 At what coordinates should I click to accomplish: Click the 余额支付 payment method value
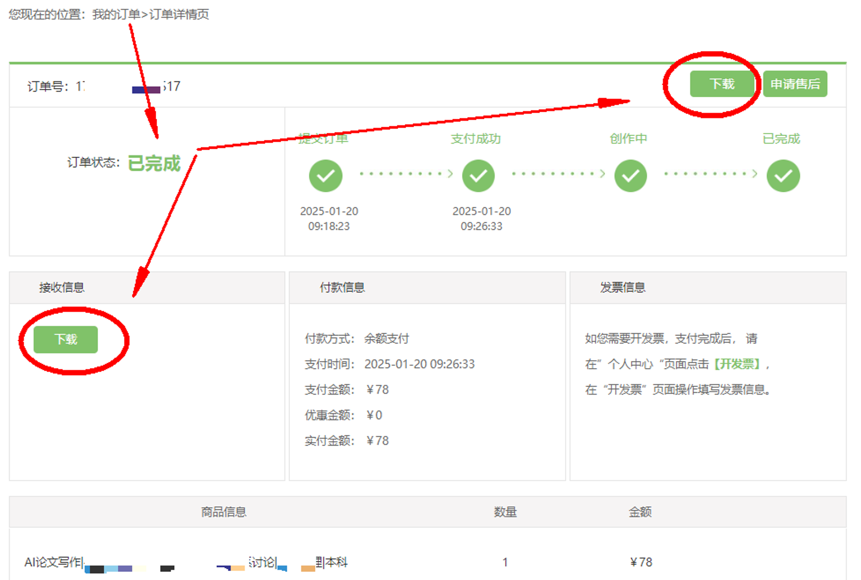386,339
